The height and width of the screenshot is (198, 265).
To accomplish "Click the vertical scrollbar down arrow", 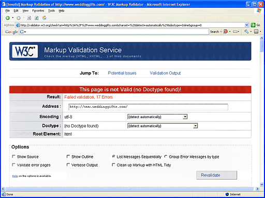I will pos(261,185).
